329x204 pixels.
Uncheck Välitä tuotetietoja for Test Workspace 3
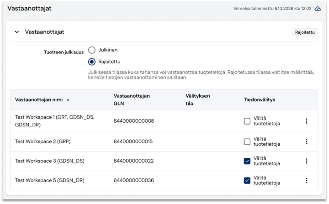tap(247, 161)
